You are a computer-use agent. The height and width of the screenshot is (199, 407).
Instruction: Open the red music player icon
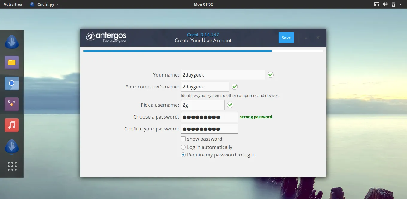coord(12,125)
